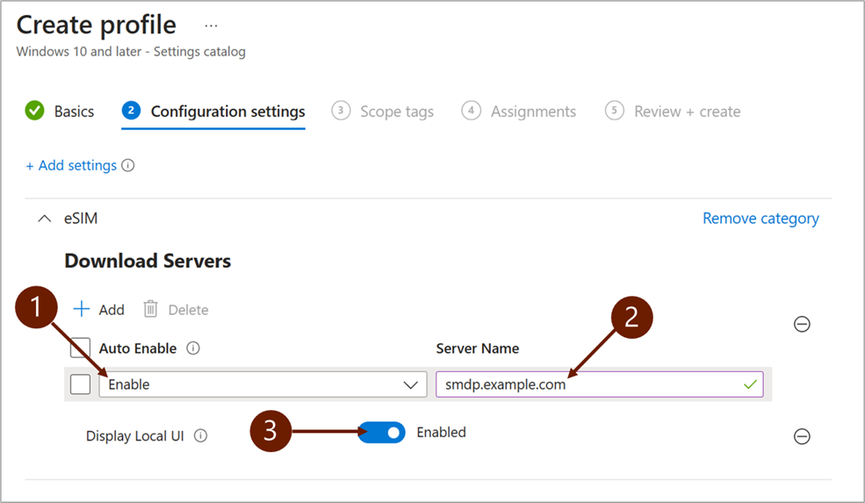Click the Enabled text next to the toggle
The height and width of the screenshot is (503, 865).
[441, 433]
